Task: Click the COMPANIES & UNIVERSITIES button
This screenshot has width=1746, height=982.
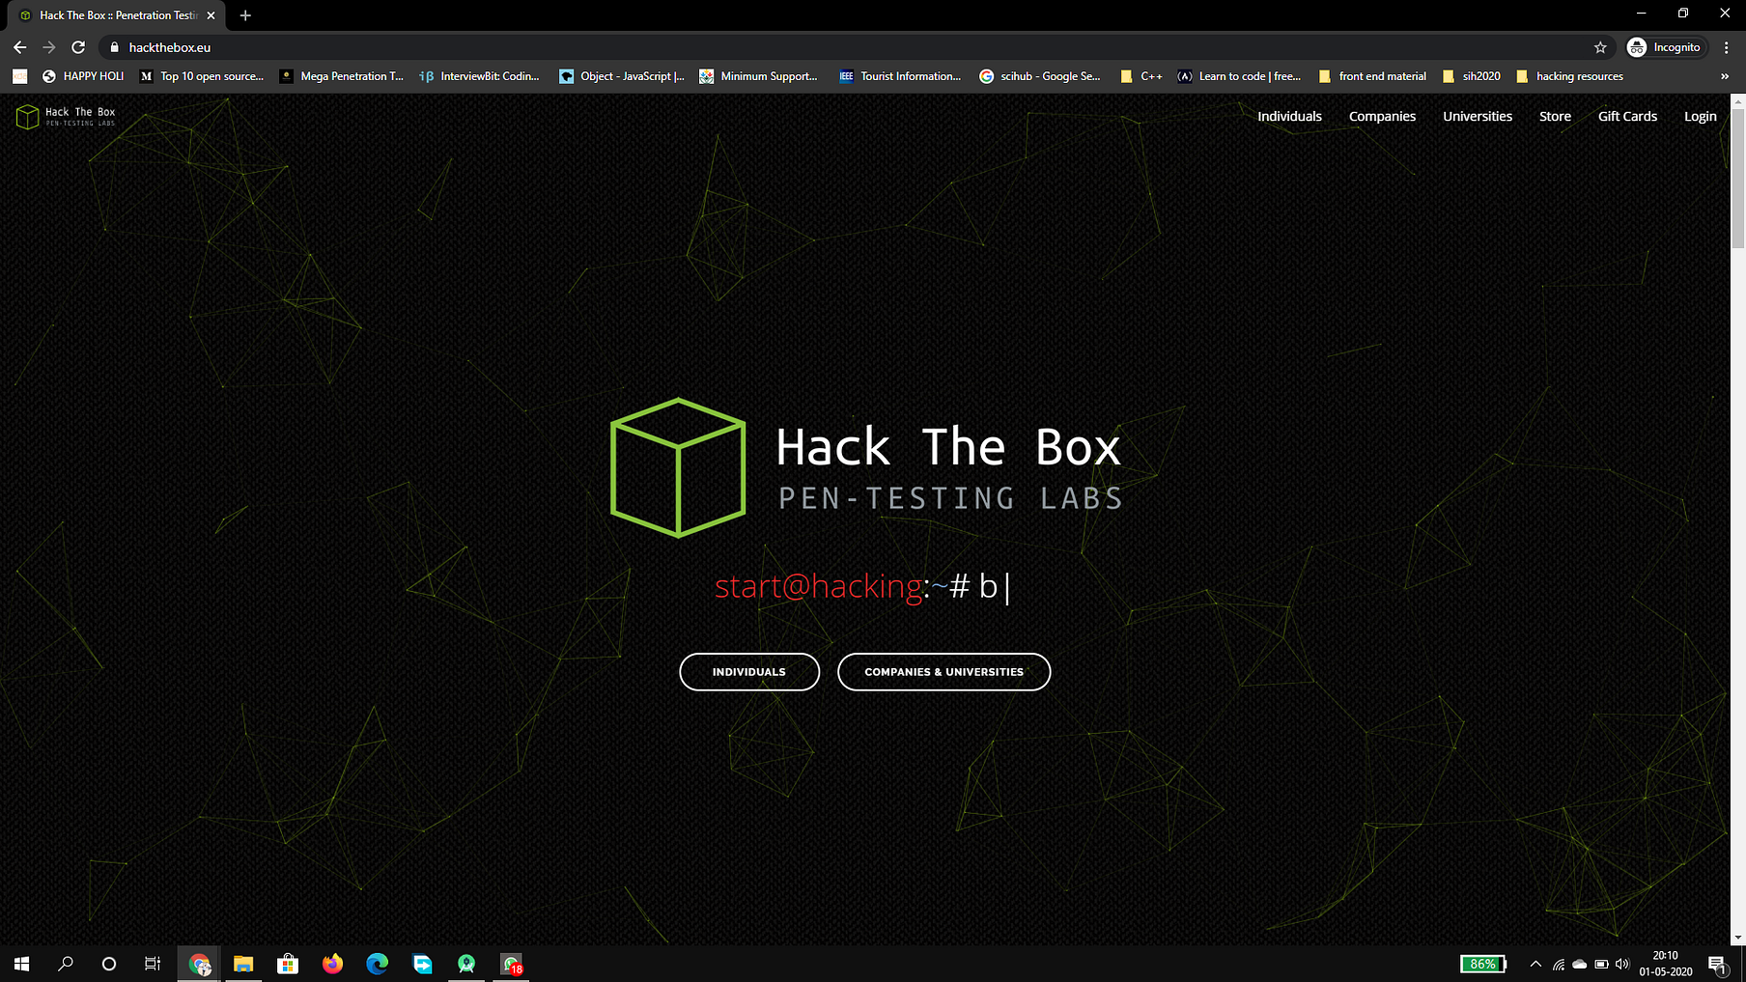Action: click(943, 671)
